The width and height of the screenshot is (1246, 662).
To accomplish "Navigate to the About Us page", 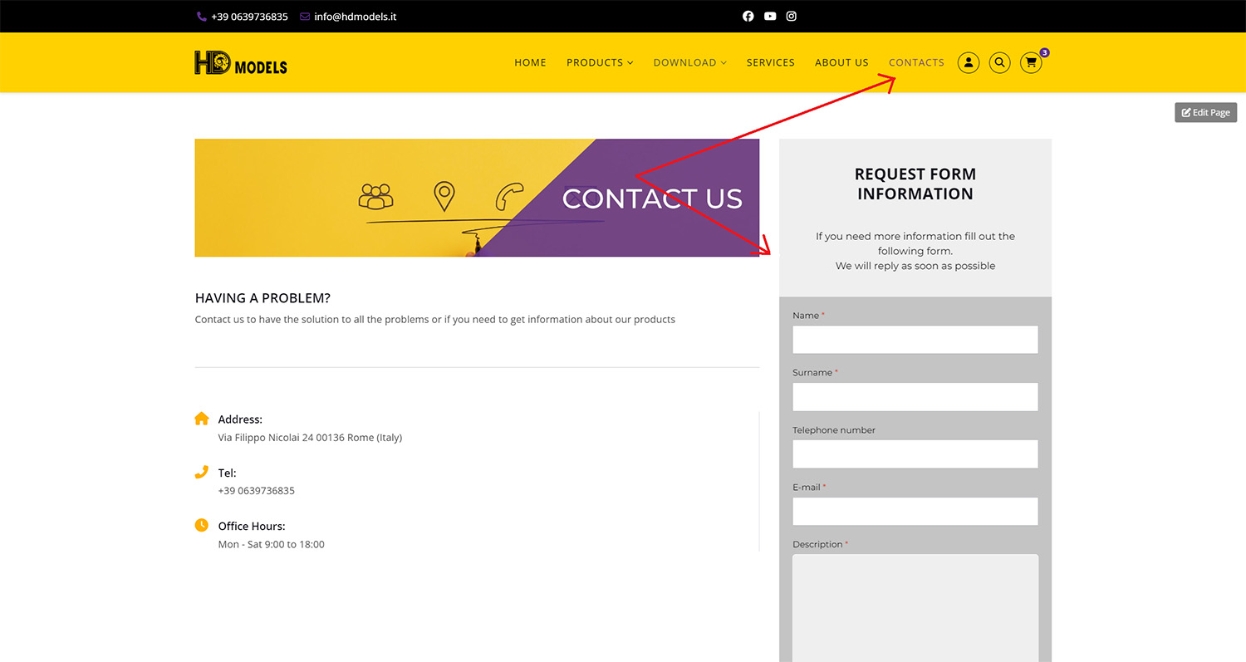I will (841, 62).
